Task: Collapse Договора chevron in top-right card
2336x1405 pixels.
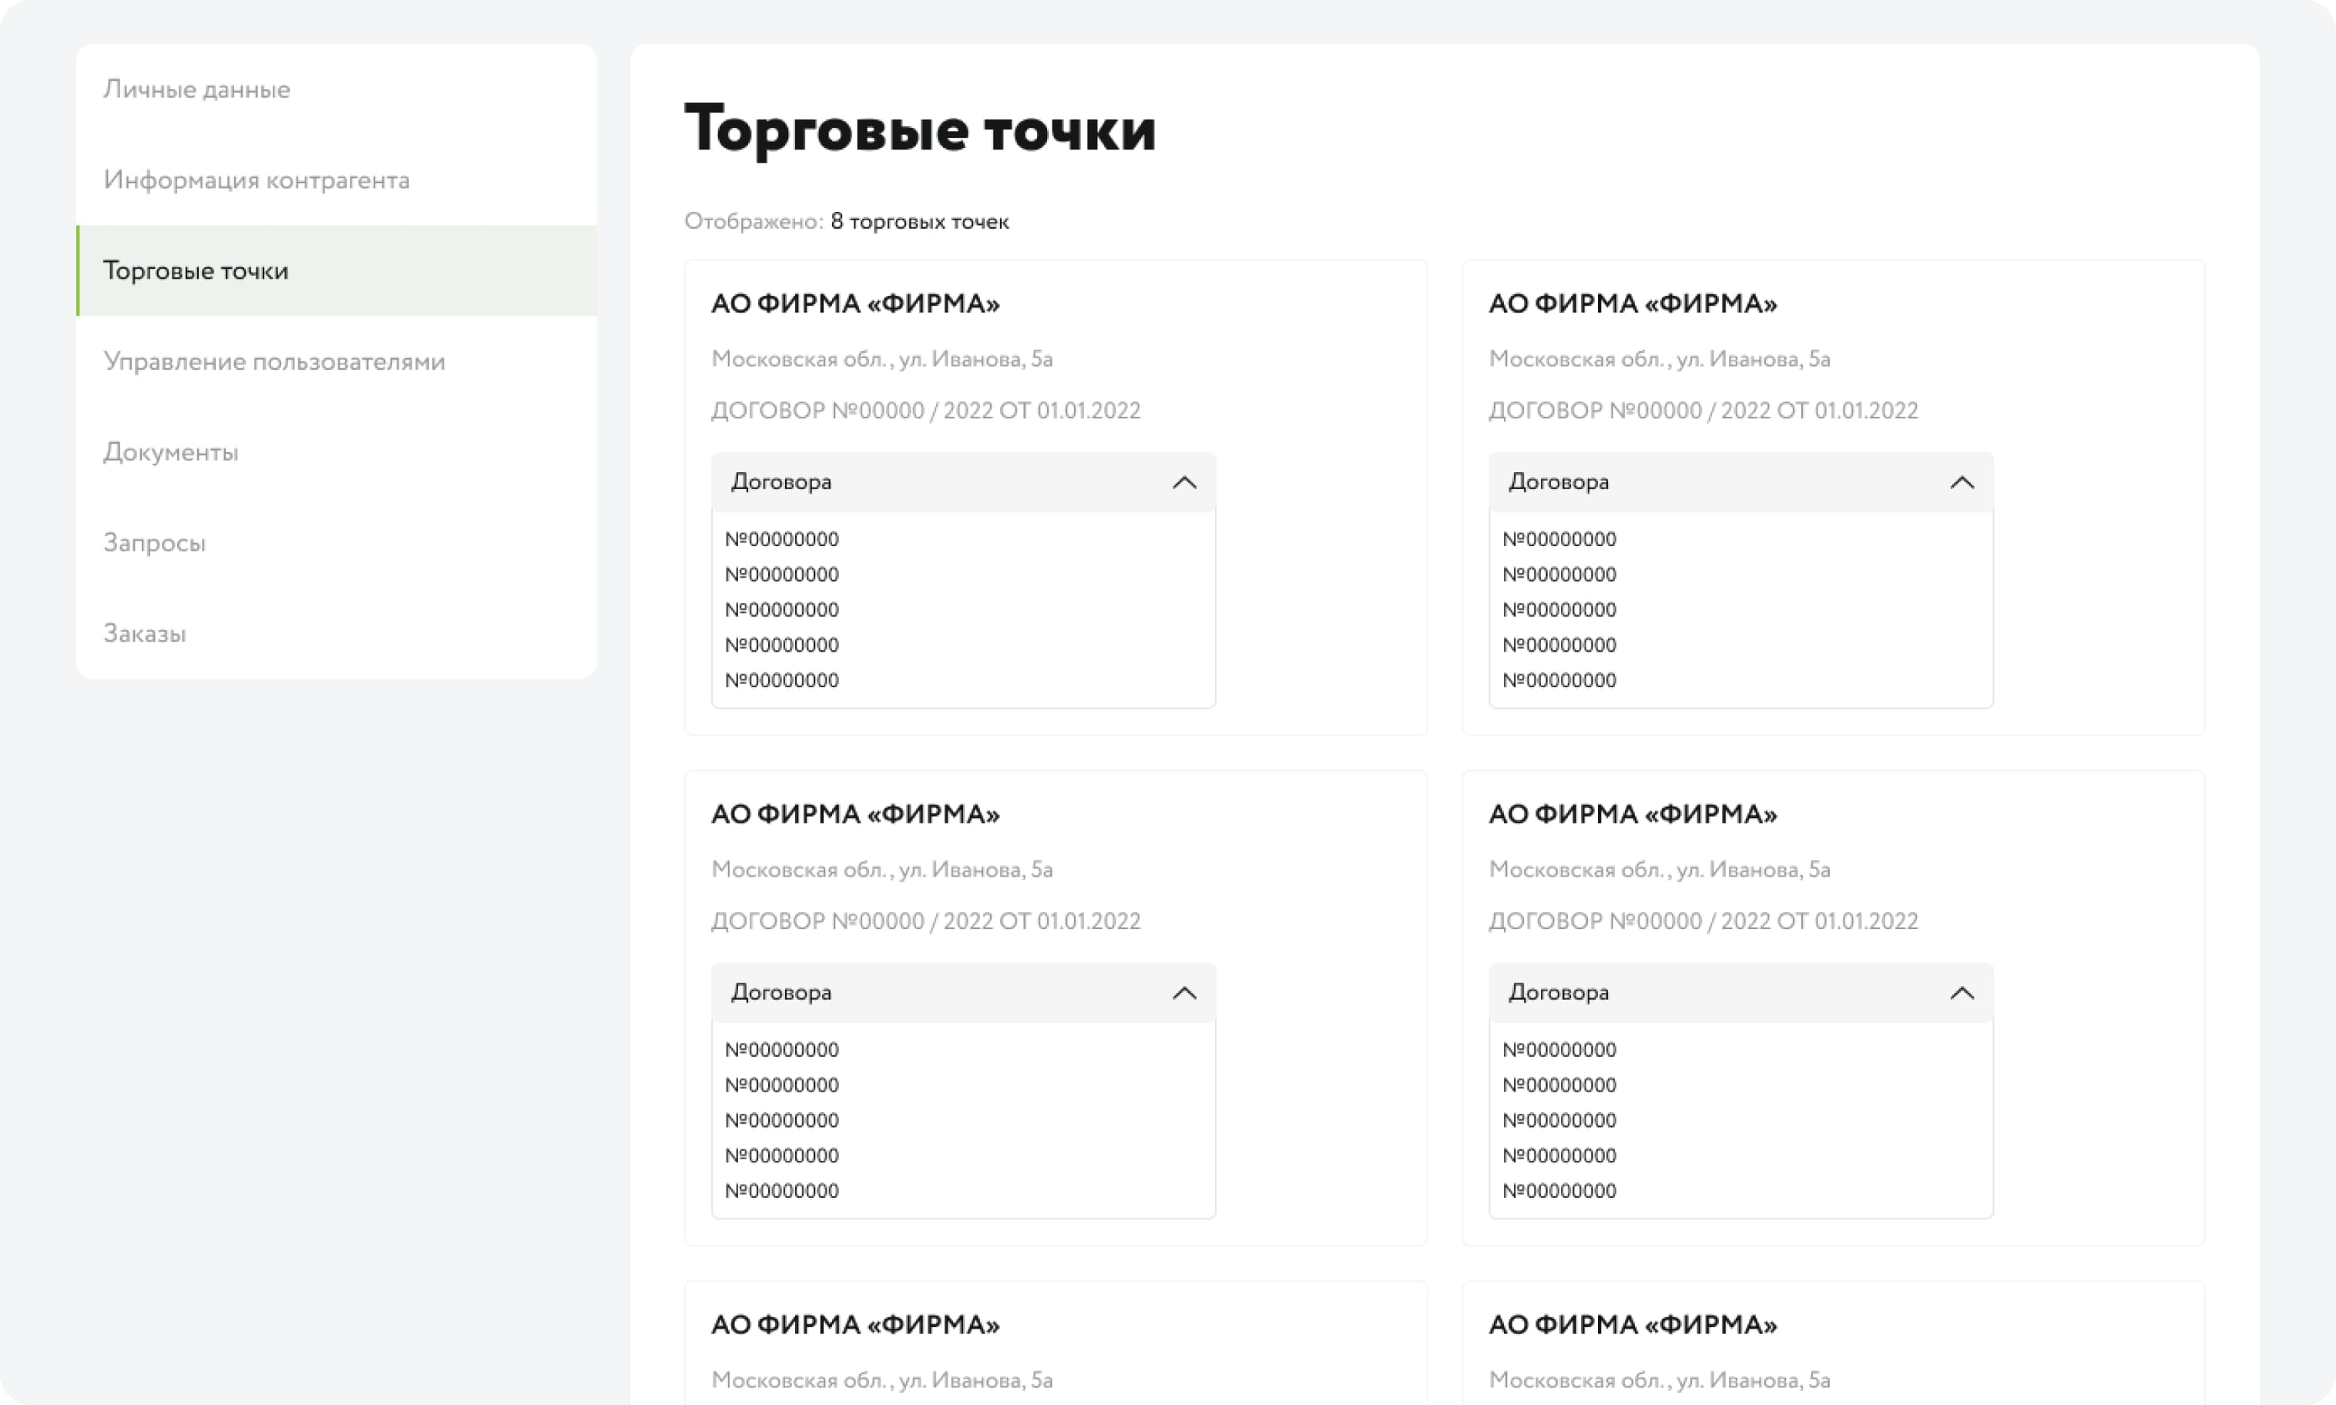Action: tap(1961, 483)
